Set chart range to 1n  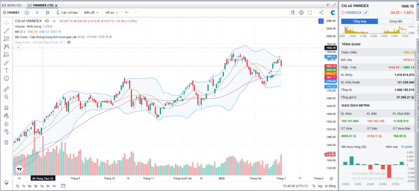pos(54,186)
